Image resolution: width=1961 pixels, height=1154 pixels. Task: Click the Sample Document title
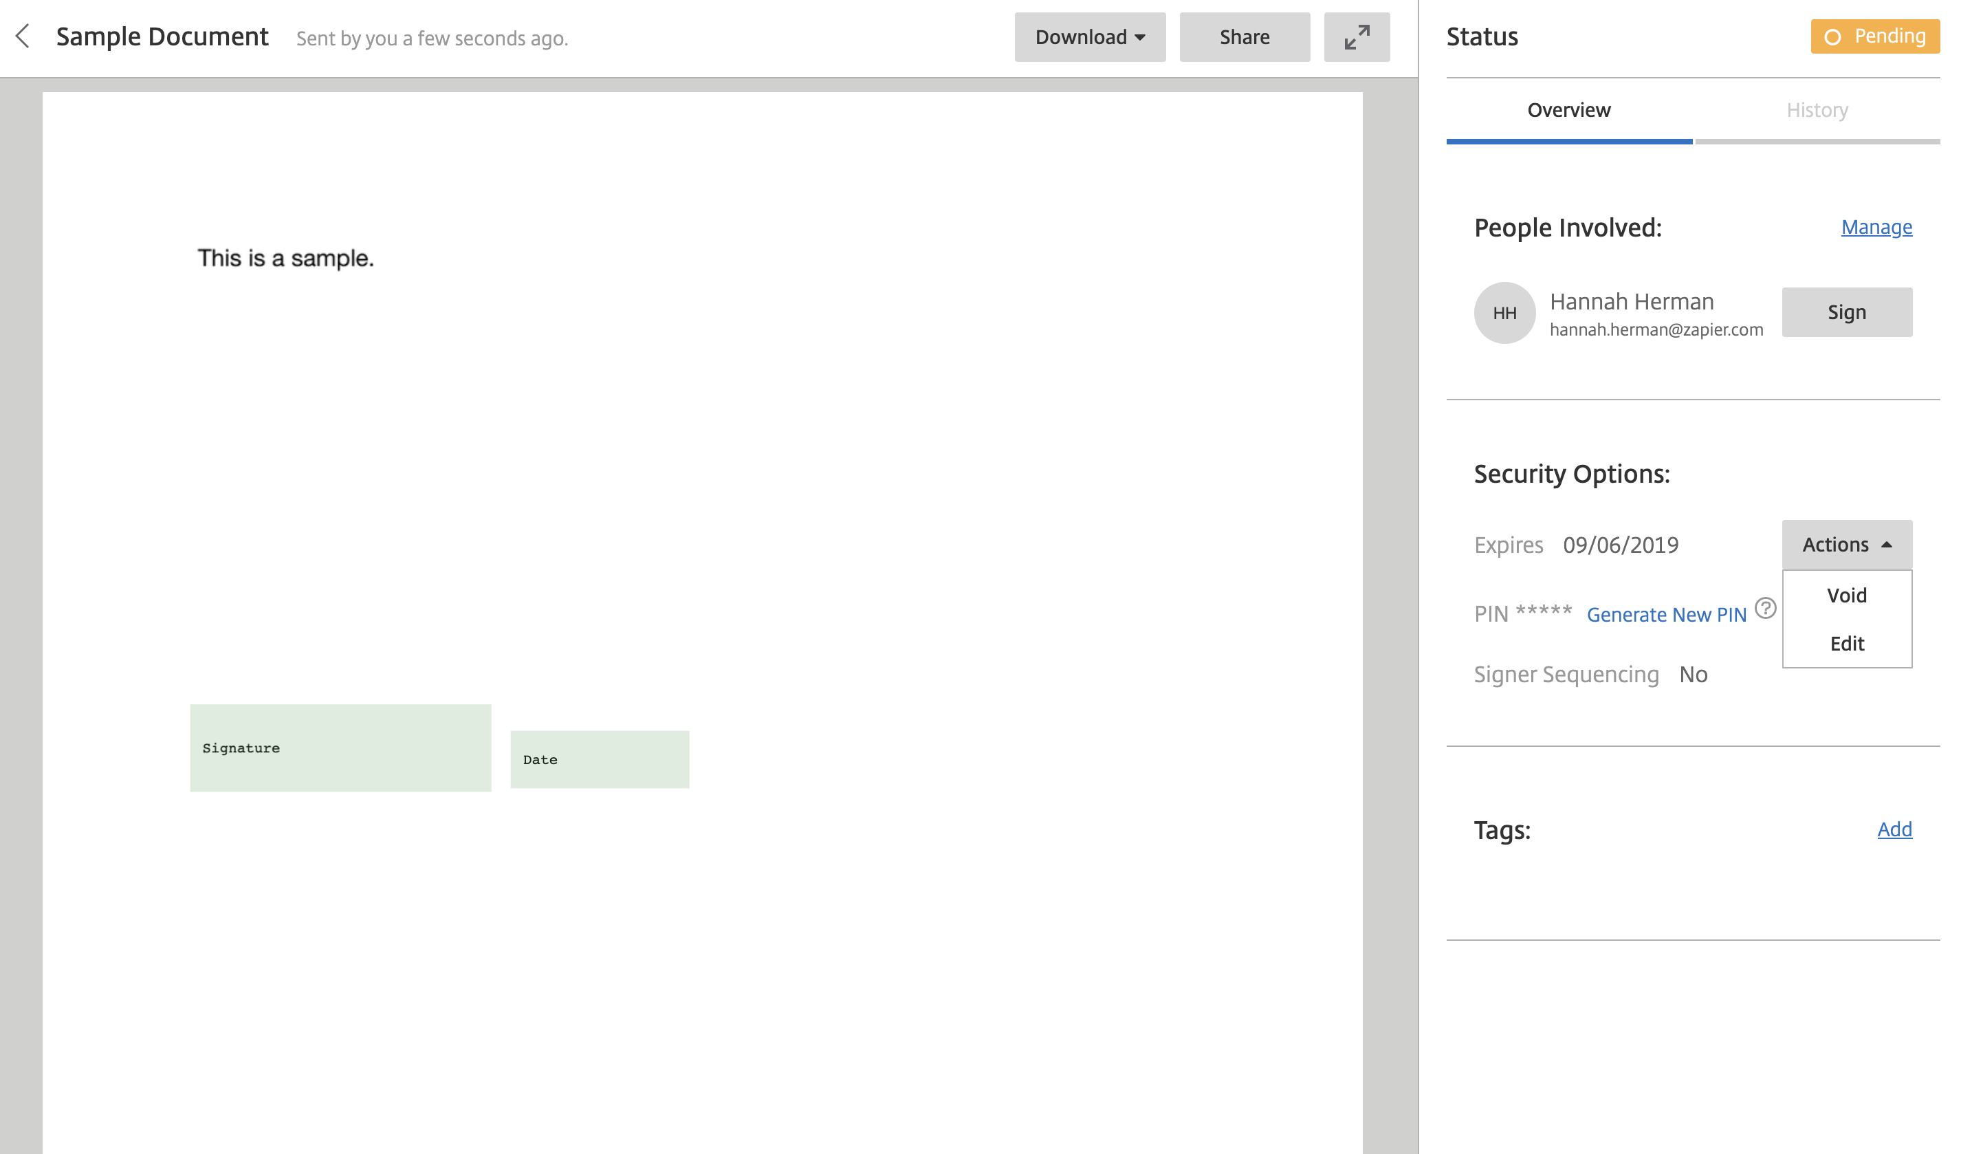point(162,36)
